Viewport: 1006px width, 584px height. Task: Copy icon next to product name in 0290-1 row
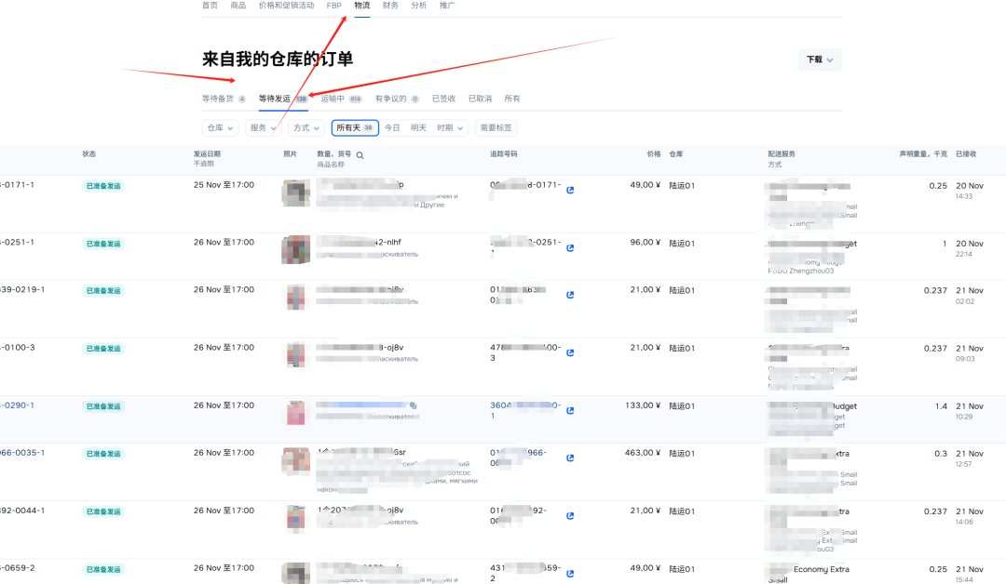click(414, 405)
